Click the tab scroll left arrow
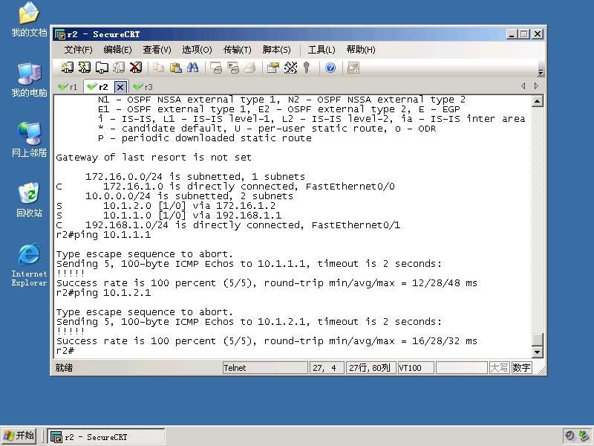This screenshot has height=446, width=594. coord(523,86)
